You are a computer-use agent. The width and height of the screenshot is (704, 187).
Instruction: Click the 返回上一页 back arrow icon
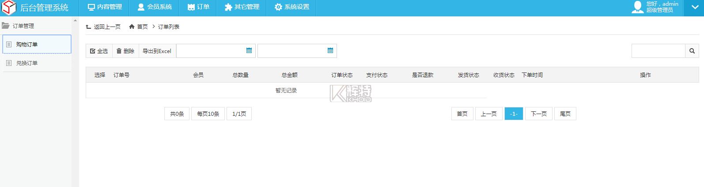88,27
